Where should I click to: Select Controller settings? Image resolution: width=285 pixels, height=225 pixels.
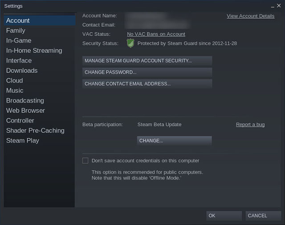pos(40,121)
